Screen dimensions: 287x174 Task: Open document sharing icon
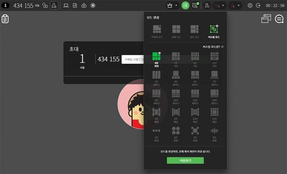click(x=75, y=5)
